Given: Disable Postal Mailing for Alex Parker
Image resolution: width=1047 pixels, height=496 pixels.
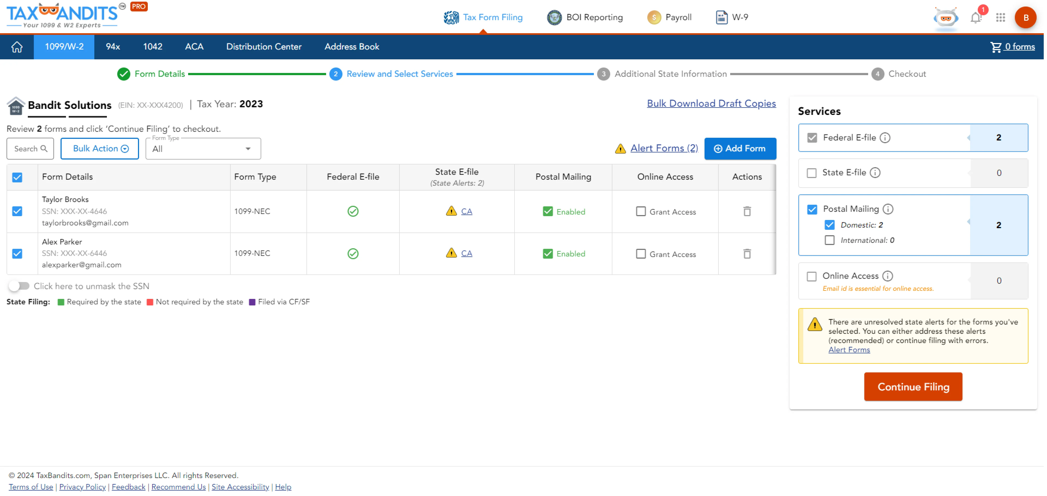Looking at the screenshot, I should click(547, 254).
